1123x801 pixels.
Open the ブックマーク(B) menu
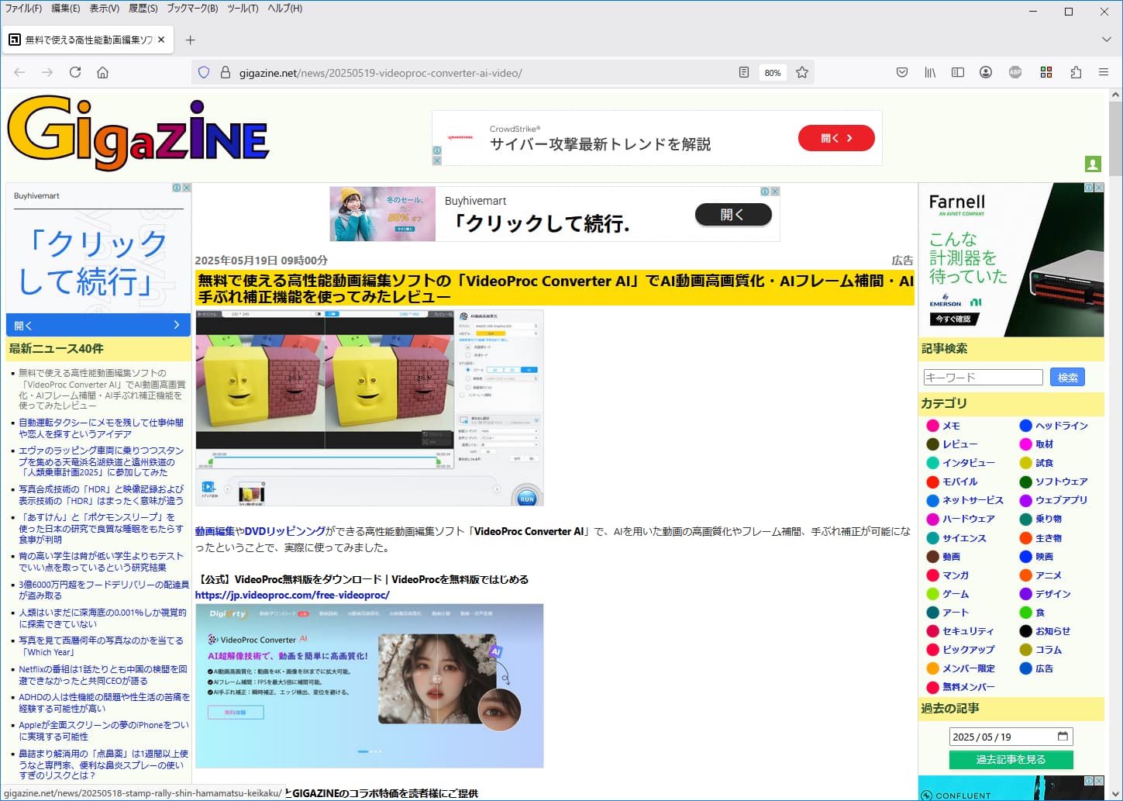click(192, 9)
